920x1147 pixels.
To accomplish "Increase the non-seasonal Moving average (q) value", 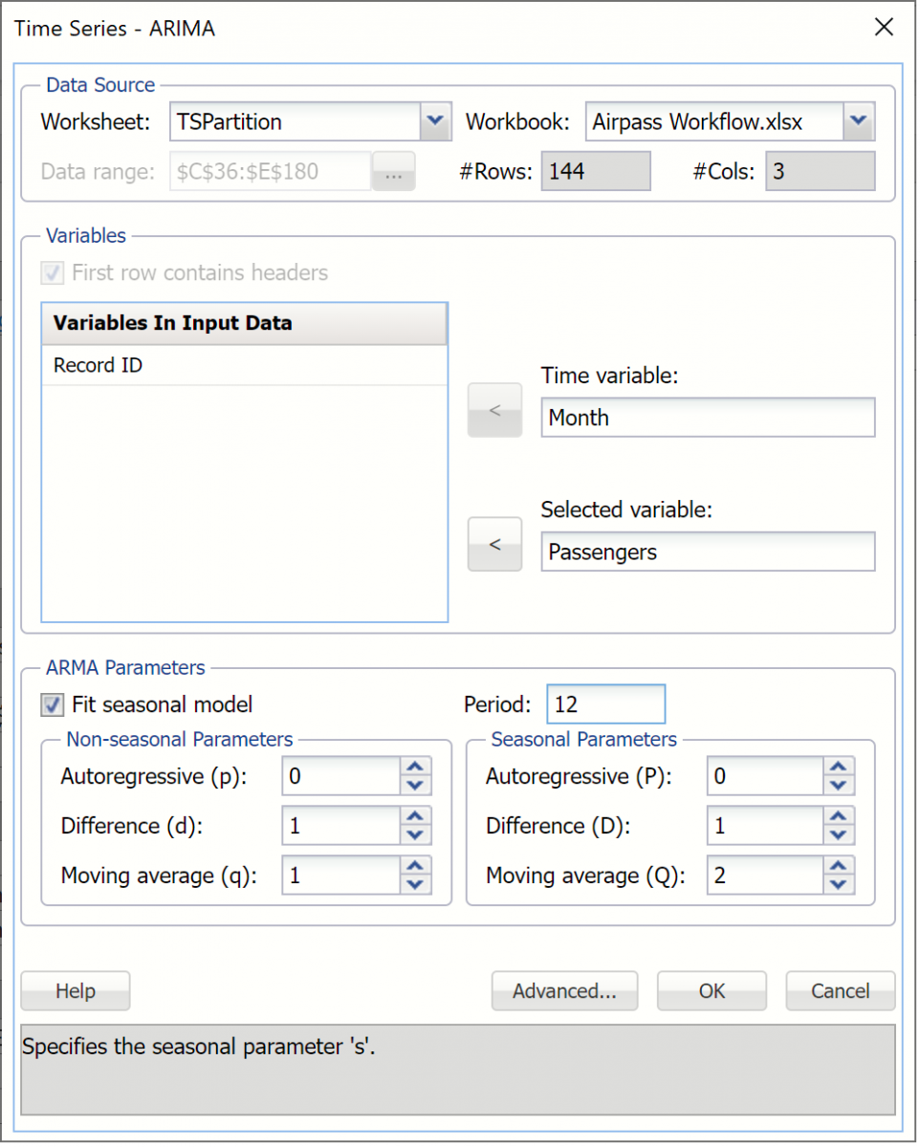I will tap(415, 866).
